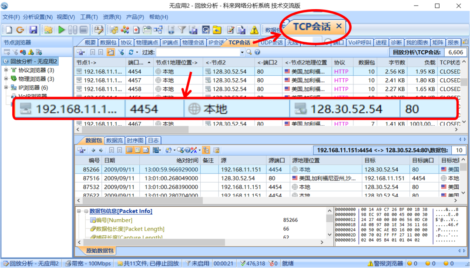The width and height of the screenshot is (470, 268).
Task: Open the 数据流 tab
Action: tap(114, 140)
